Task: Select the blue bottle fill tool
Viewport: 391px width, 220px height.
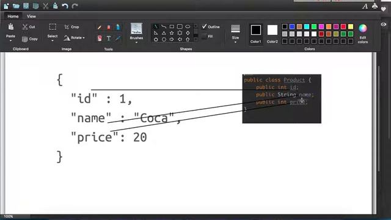Action: 118,27
